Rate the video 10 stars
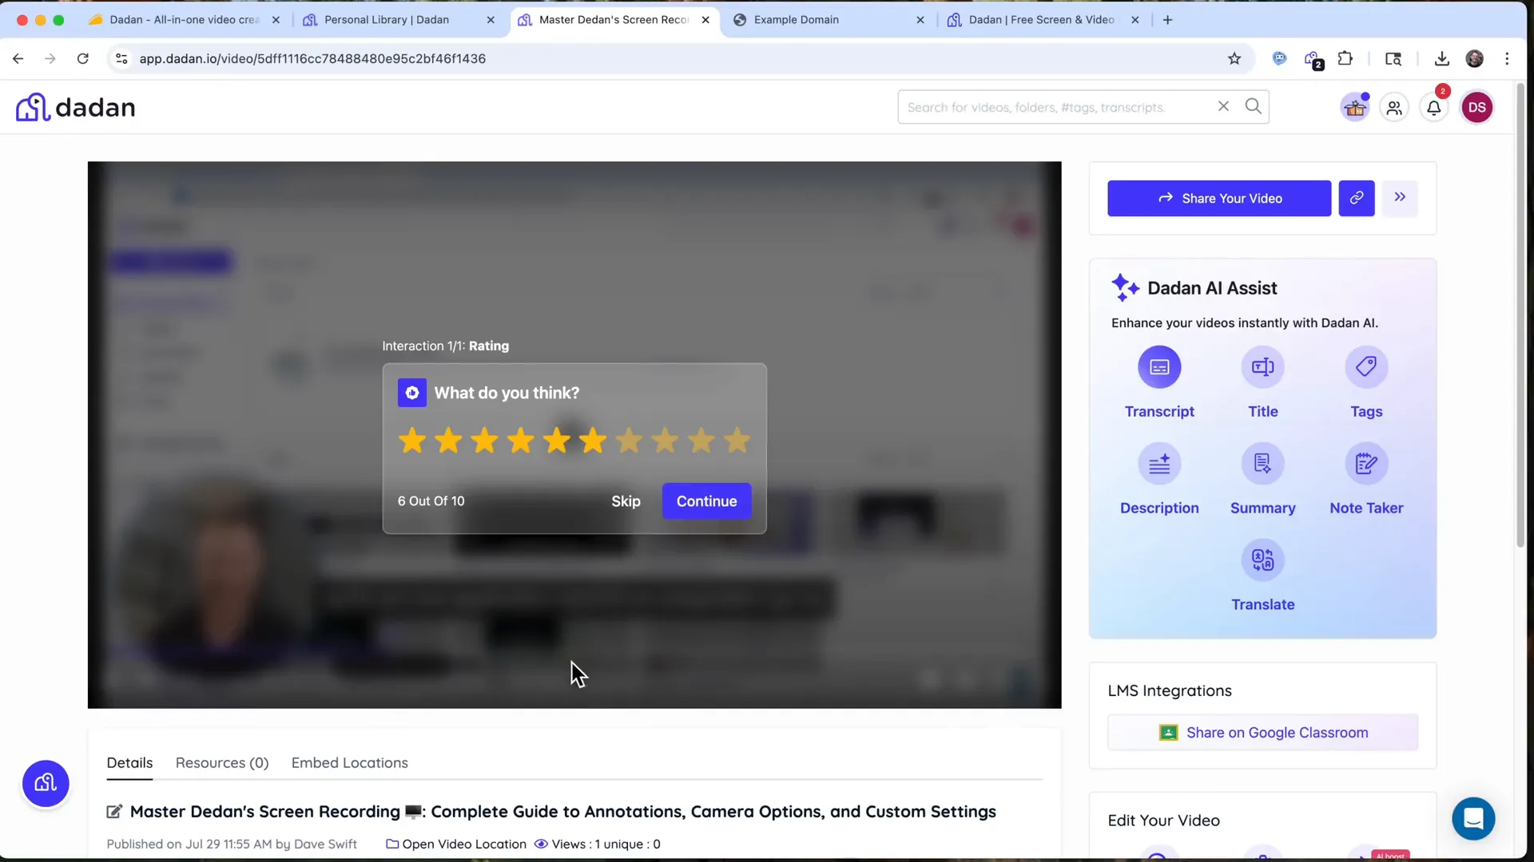The image size is (1534, 862). point(737,440)
